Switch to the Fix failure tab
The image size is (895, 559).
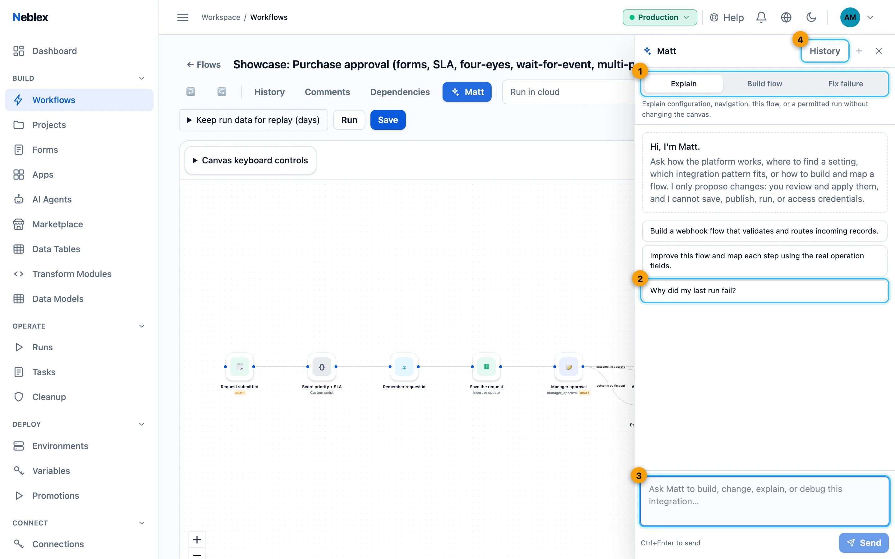click(846, 84)
